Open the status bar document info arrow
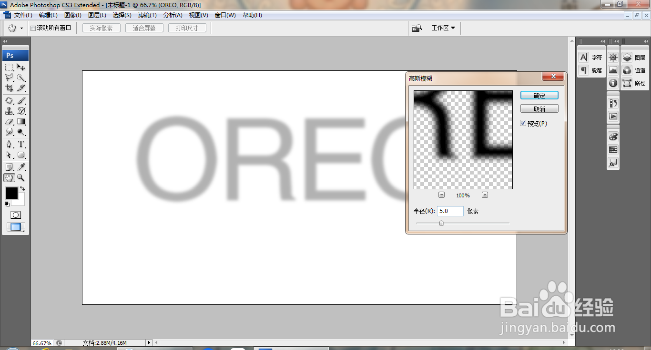Screen dimensions: 651x350 [x=149, y=342]
